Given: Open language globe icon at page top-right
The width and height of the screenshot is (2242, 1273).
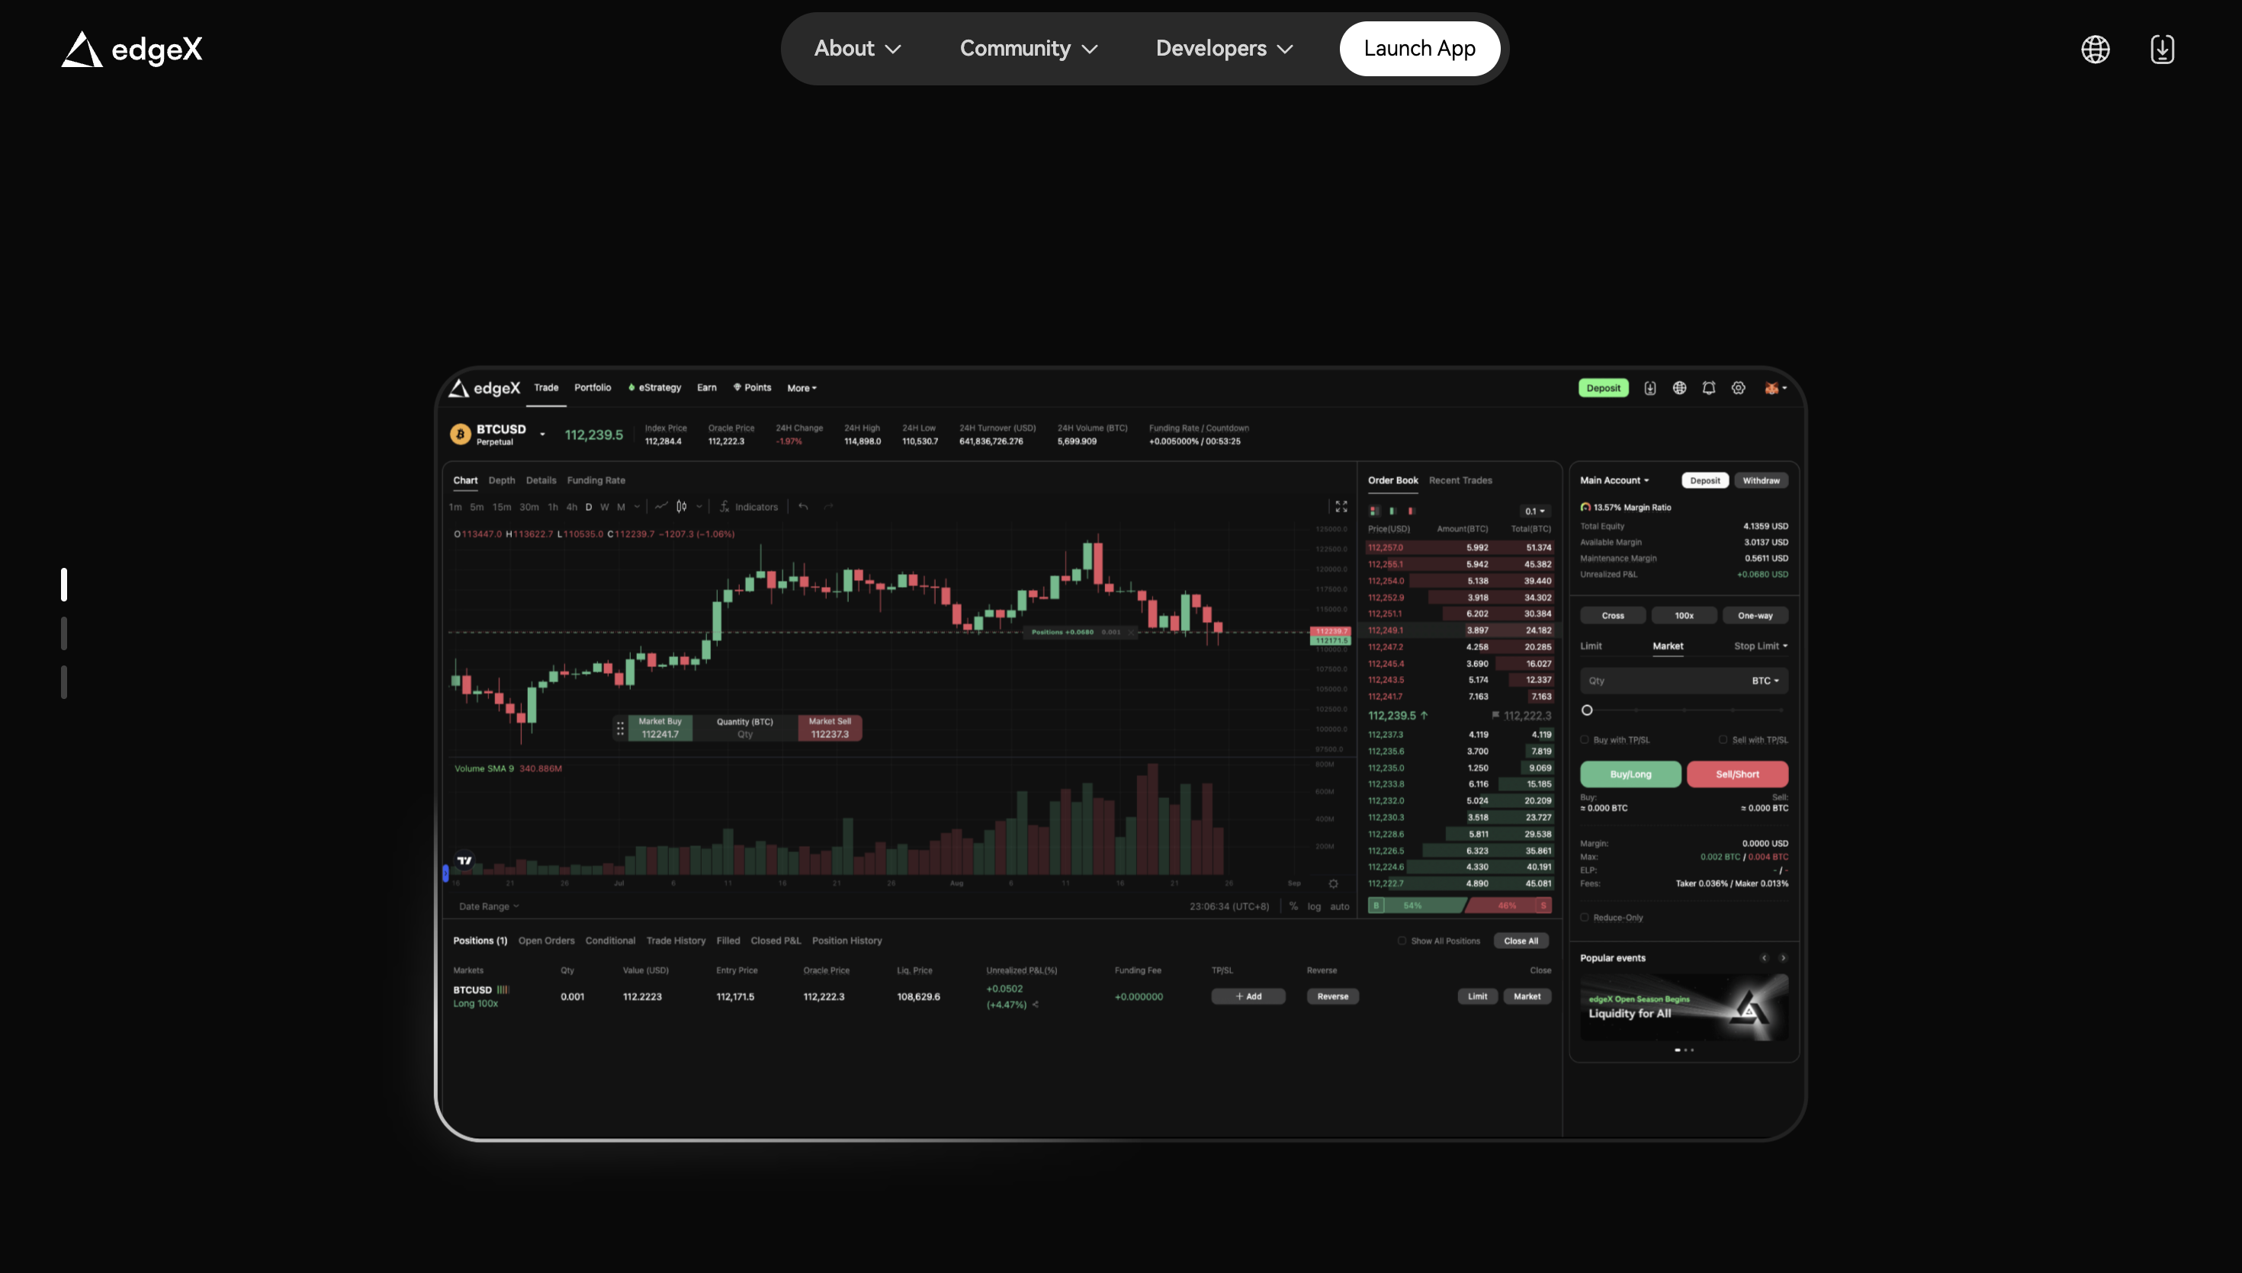Looking at the screenshot, I should coord(2095,49).
